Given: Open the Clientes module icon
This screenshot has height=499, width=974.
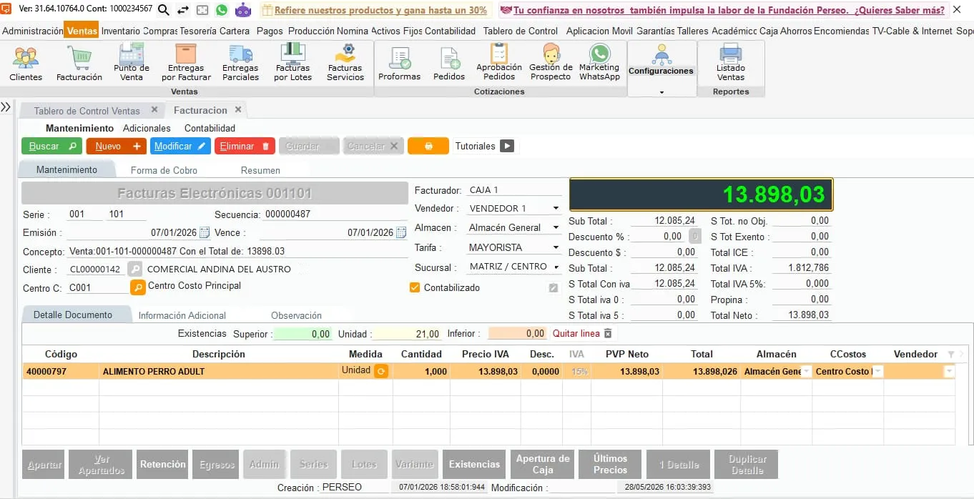Looking at the screenshot, I should (26, 63).
